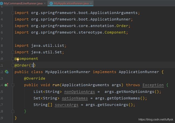Click ApplicationArguments in the first import
175x123 pixels.
coord(114,13)
